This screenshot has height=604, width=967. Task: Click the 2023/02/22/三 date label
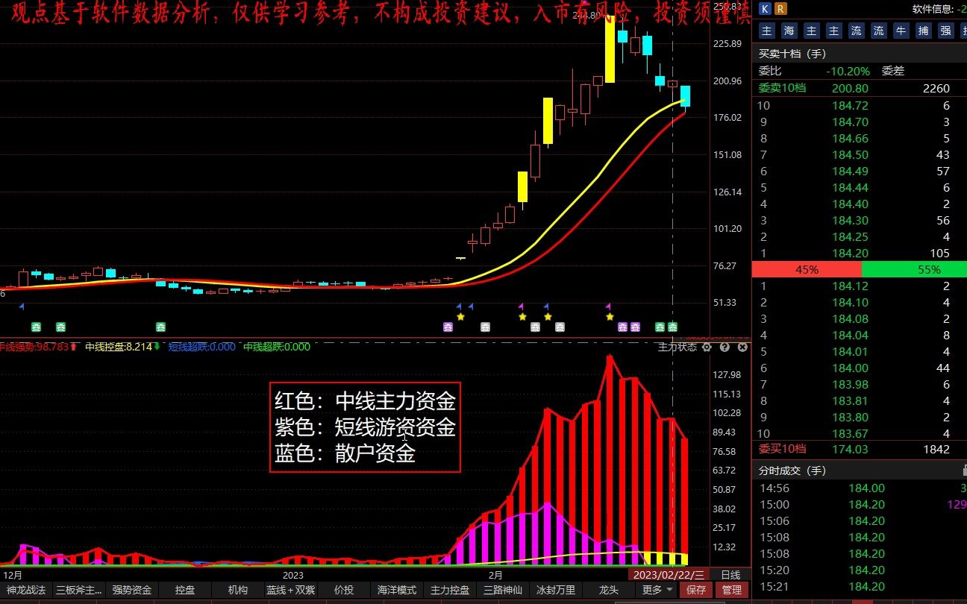(669, 574)
